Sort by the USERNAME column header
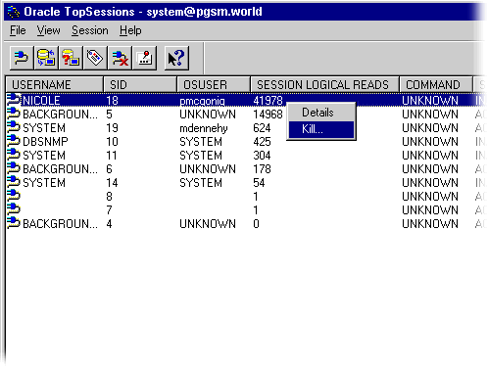Image resolution: width=488 pixels, height=367 pixels. pyautogui.click(x=55, y=85)
